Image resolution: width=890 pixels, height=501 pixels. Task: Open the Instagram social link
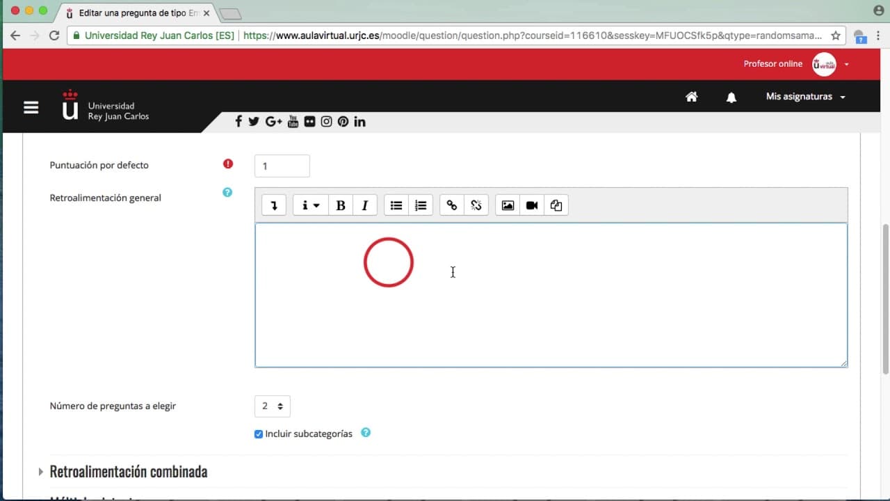pyautogui.click(x=326, y=121)
